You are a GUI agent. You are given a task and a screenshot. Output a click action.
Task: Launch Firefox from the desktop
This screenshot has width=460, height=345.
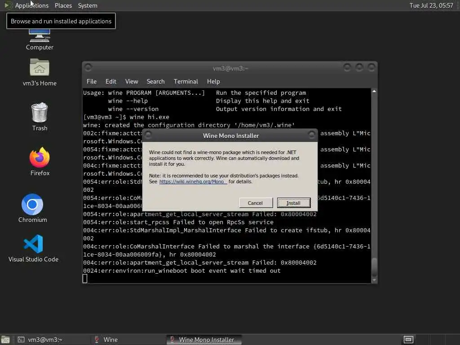40,161
